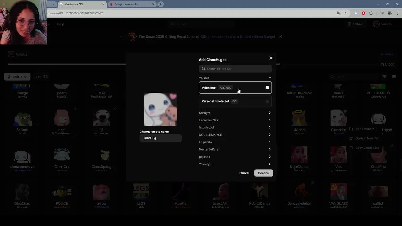Viewport: 402px width, 226px height.
Task: Click the catlick emote thumbnail
Action: [x=378, y=192]
